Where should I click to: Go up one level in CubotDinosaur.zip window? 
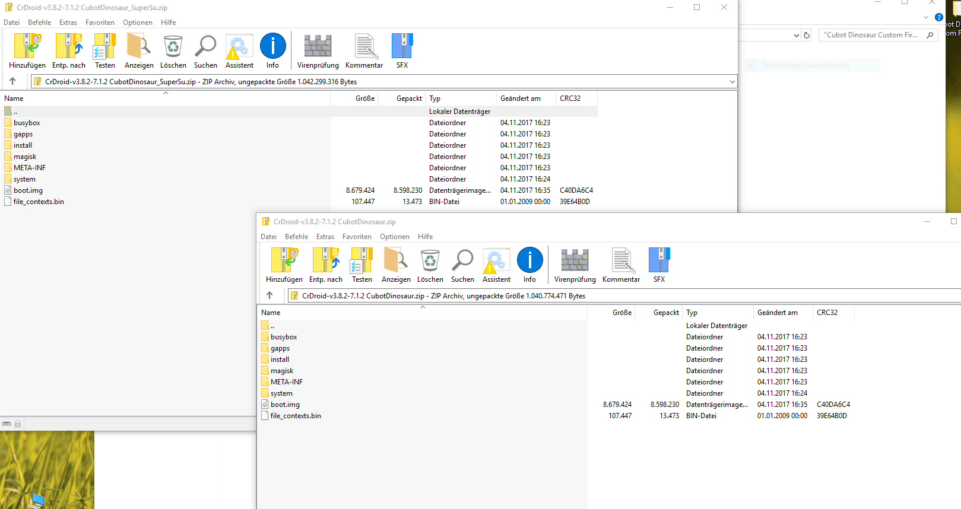coord(269,295)
